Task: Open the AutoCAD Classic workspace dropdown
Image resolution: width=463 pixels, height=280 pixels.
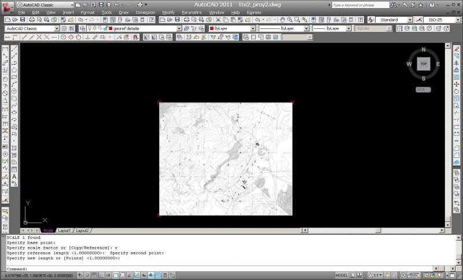Action: [x=56, y=28]
